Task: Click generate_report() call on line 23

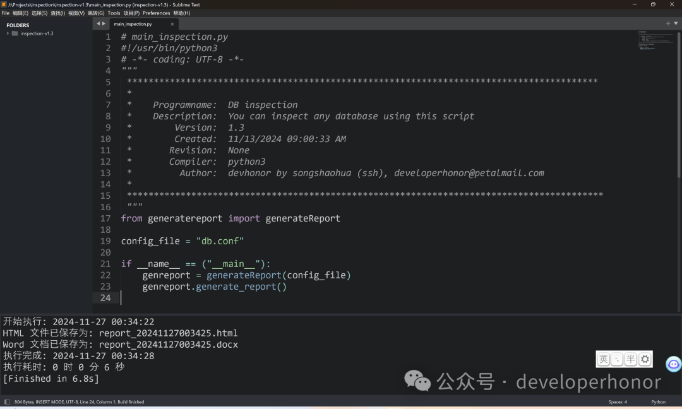Action: click(x=241, y=287)
